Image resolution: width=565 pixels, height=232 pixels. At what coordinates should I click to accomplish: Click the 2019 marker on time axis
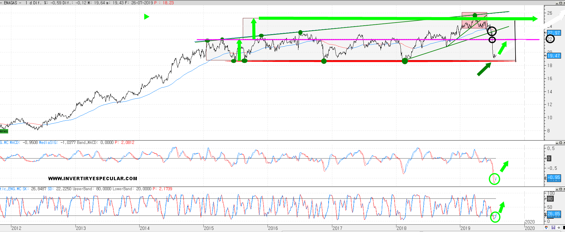[465, 228]
